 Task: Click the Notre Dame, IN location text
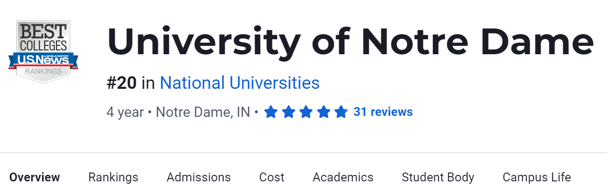203,112
